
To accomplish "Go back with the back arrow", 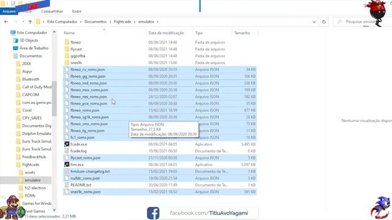I will tap(6, 22).
